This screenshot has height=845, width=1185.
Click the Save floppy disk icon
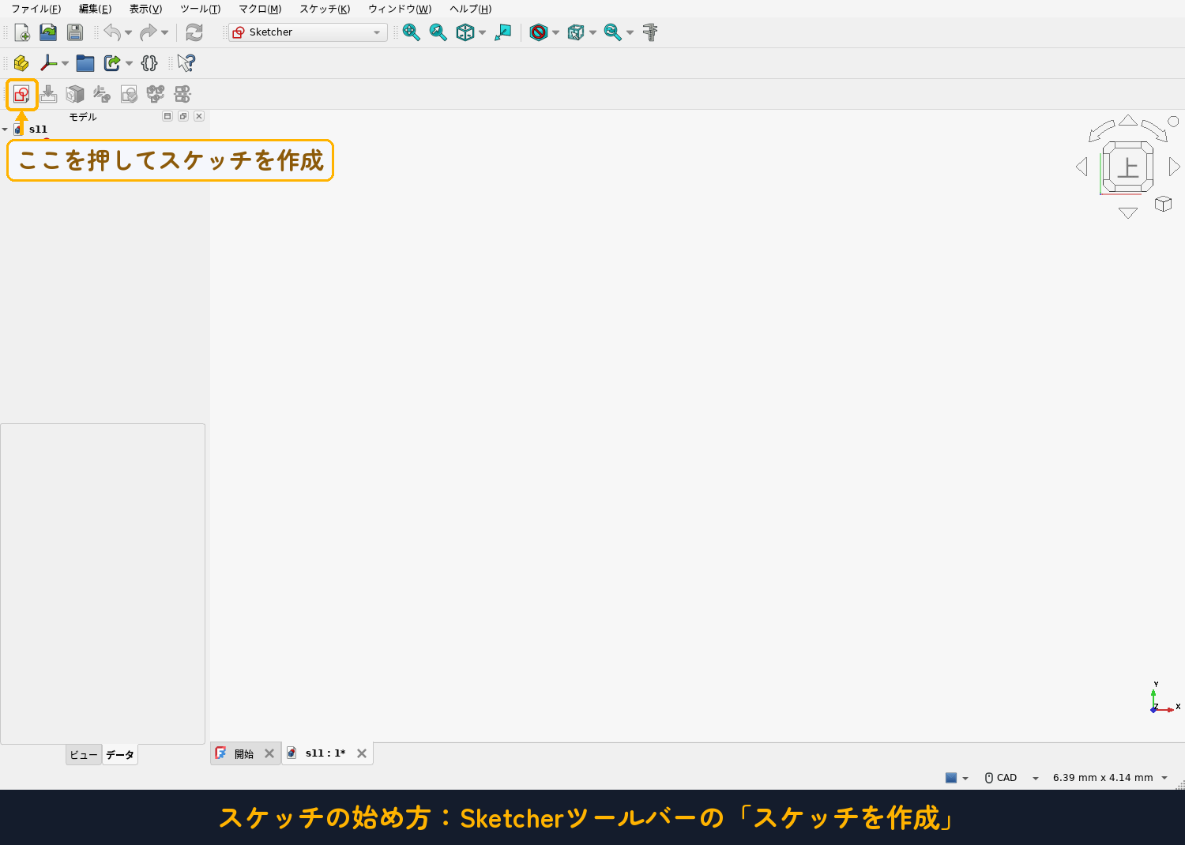click(x=75, y=32)
